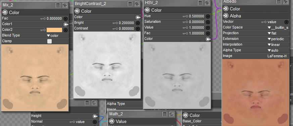Open the Color Space dropdown in Albedo
The image size is (293, 126).
[x=278, y=28]
